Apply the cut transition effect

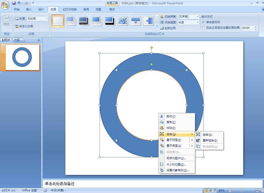[x=97, y=21]
